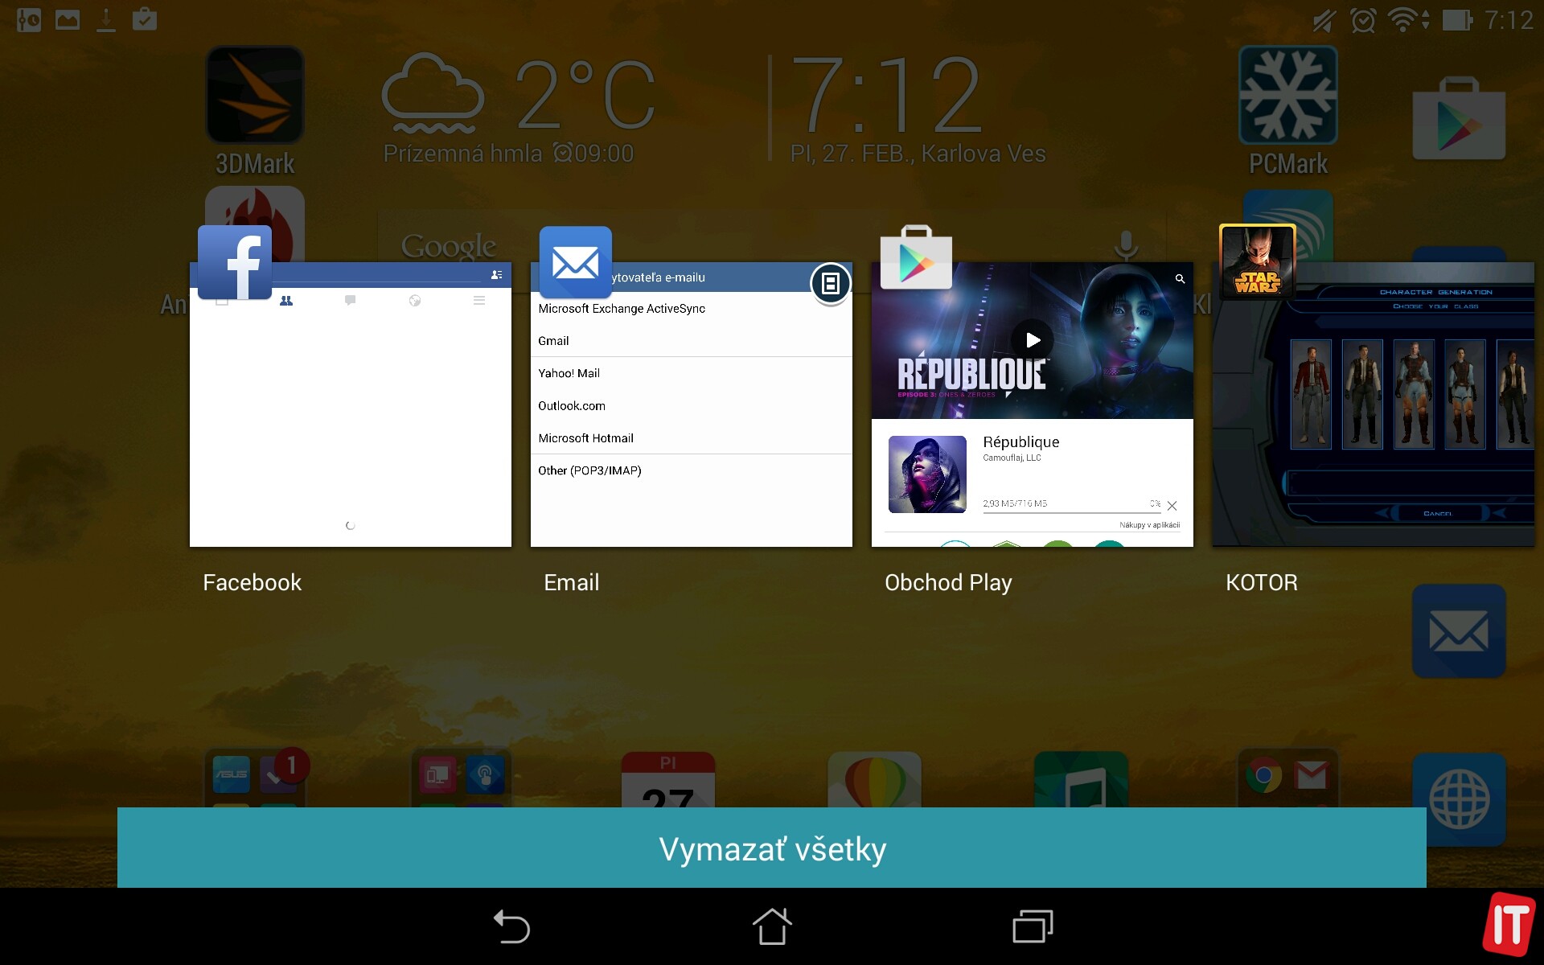Cancel the République download with X

coord(1172,506)
